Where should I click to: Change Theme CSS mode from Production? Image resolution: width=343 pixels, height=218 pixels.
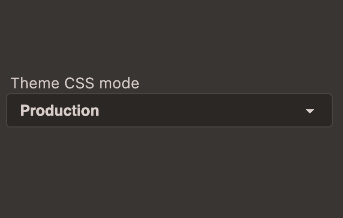pyautogui.click(x=169, y=111)
